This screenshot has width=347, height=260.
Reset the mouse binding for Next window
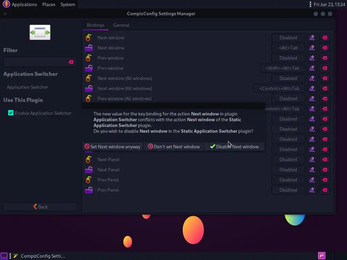click(x=325, y=38)
